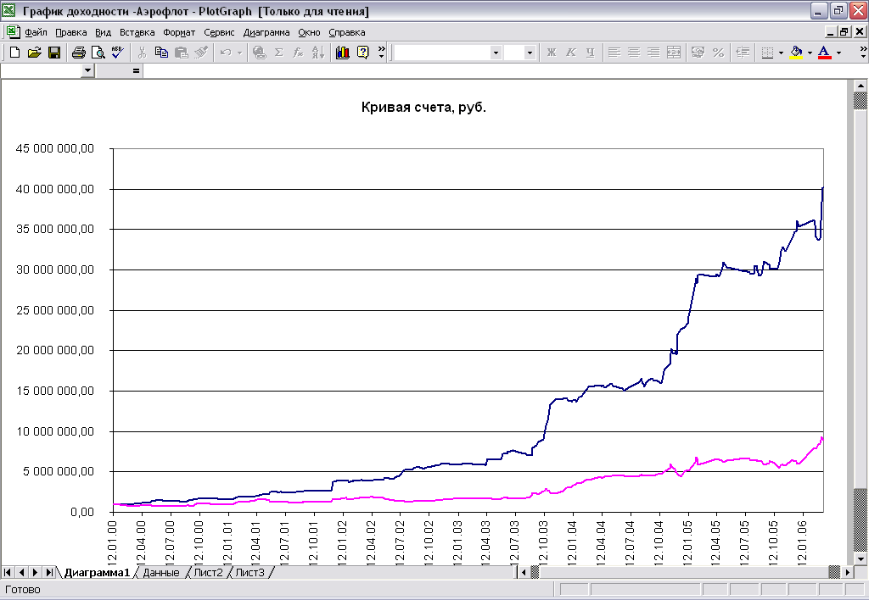Switch to the Данные sheet tab

pyautogui.click(x=161, y=572)
